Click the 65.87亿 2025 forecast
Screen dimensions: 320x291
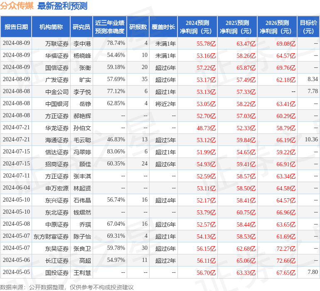(x=246, y=68)
